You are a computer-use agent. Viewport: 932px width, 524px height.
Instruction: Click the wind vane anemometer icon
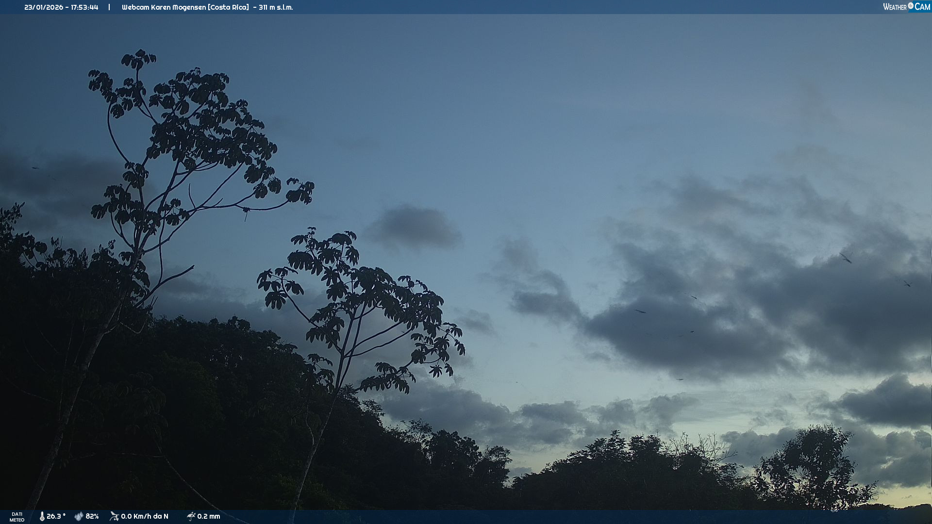[x=114, y=516]
